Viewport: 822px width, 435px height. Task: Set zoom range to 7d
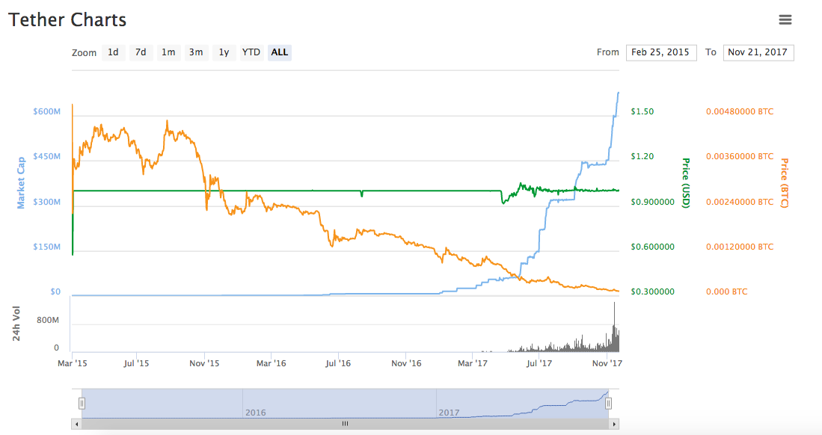click(x=141, y=52)
